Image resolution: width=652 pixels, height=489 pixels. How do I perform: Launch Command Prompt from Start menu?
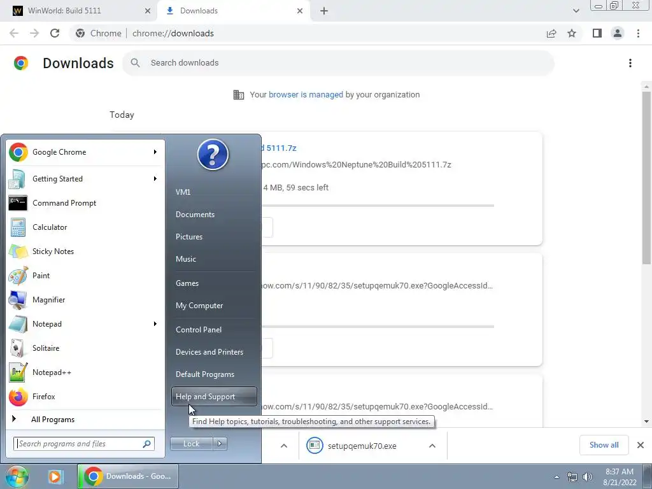(85, 203)
